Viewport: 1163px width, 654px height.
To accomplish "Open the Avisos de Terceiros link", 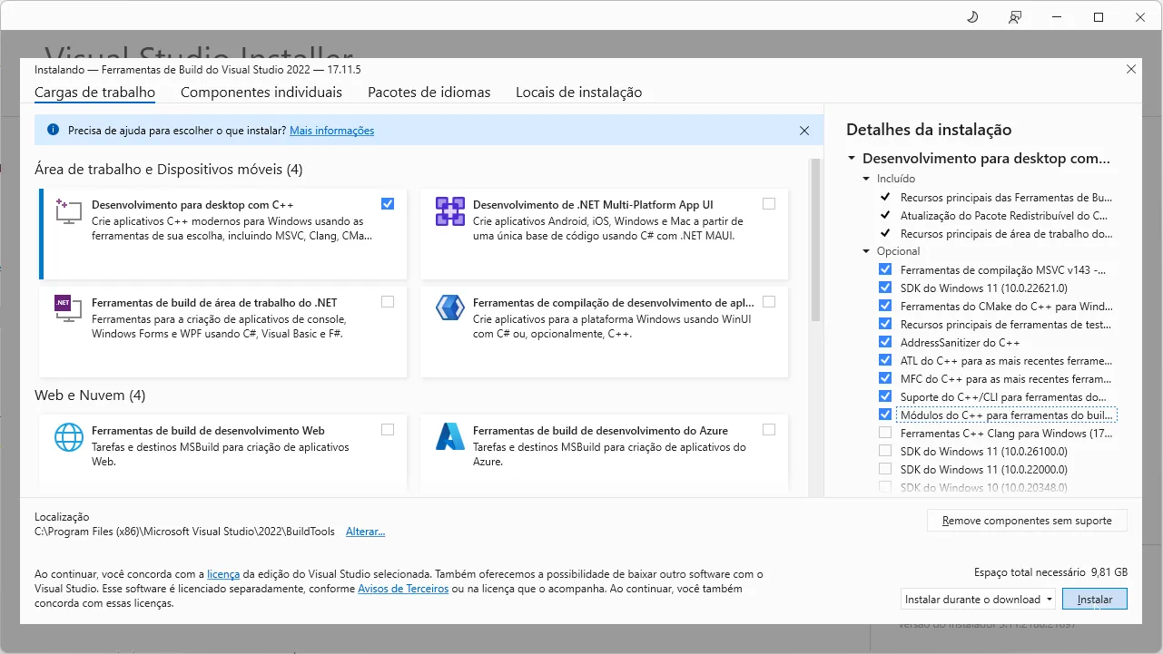I will (x=403, y=589).
